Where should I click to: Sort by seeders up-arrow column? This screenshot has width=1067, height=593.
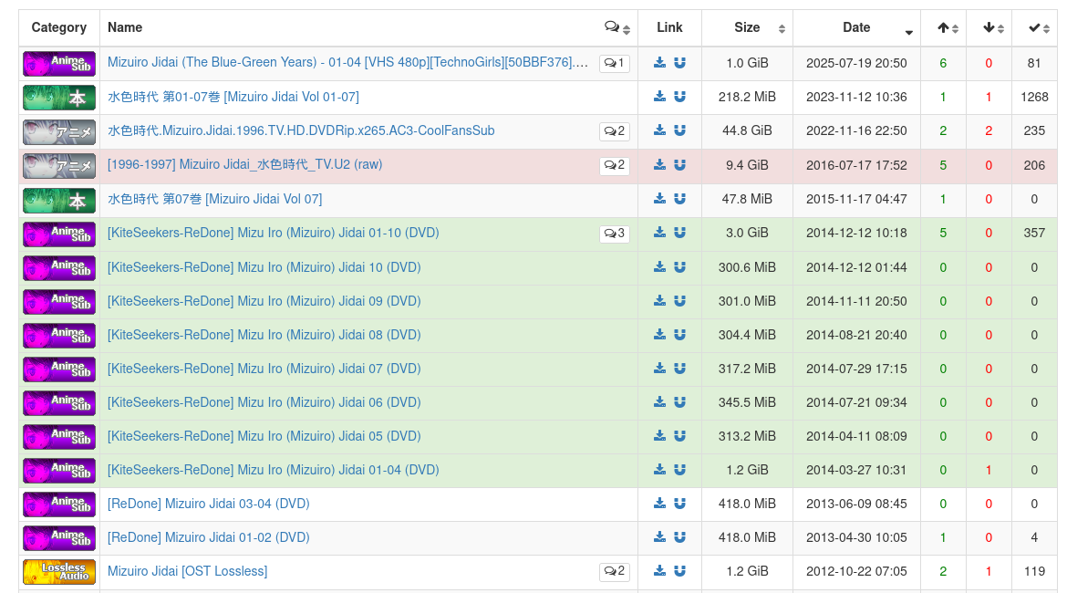click(x=948, y=28)
